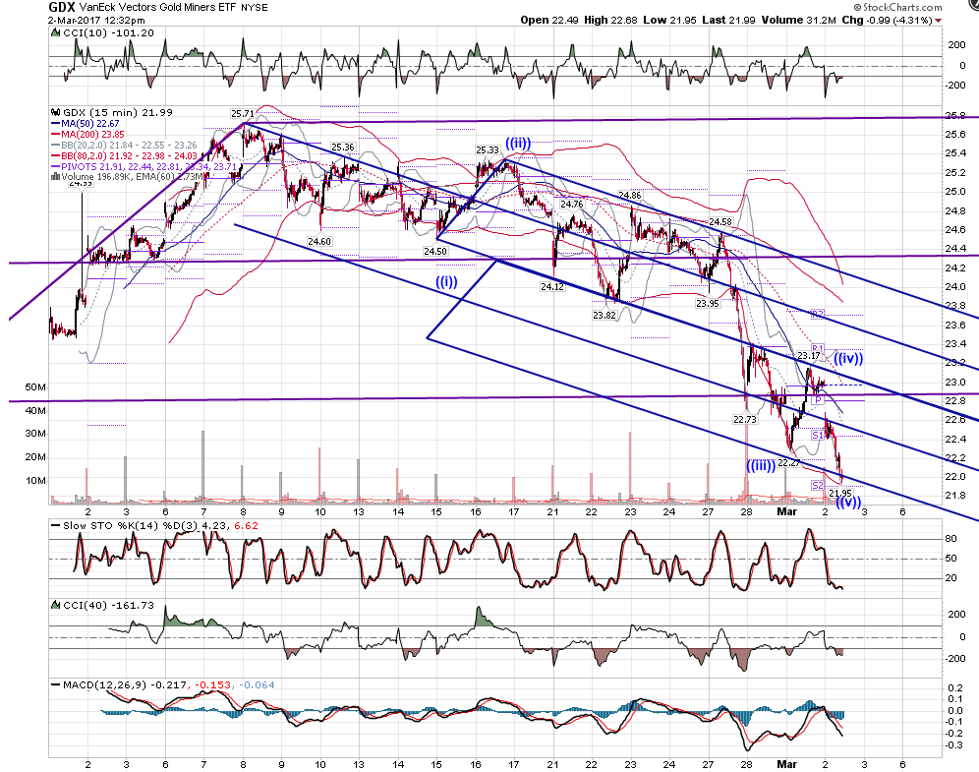The image size is (979, 772).
Task: Click the area icon before the CCI(40) label
Action: (x=56, y=605)
